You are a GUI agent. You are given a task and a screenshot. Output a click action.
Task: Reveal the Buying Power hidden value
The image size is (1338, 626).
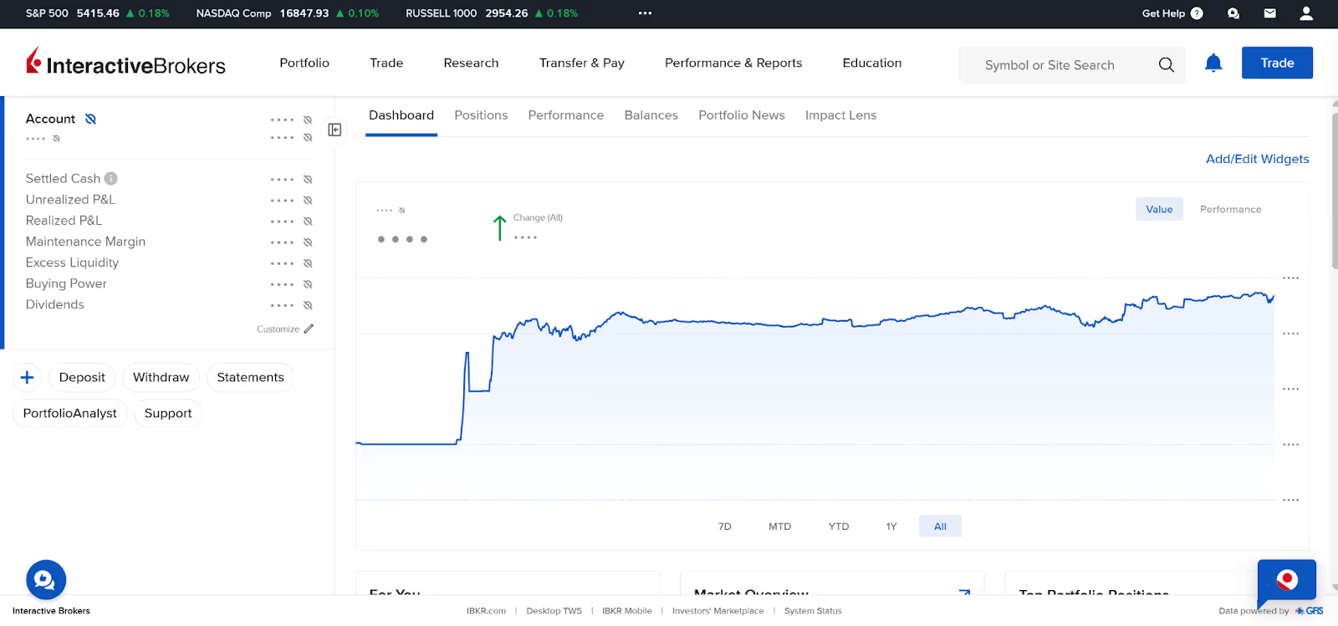(x=308, y=284)
